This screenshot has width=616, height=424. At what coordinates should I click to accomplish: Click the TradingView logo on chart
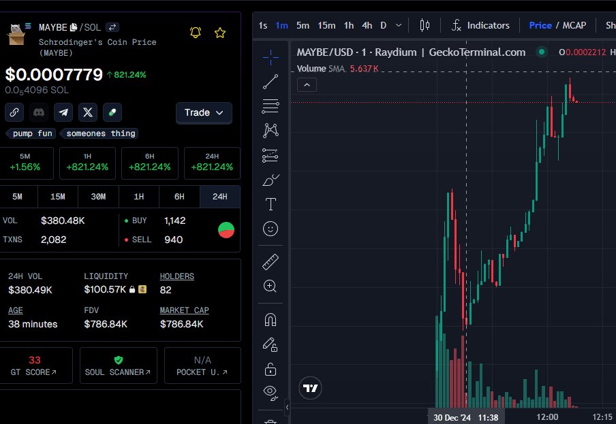click(310, 388)
